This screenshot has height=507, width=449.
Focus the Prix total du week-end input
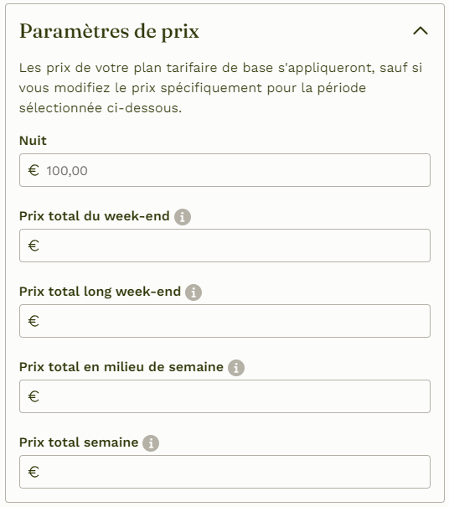[x=224, y=246]
